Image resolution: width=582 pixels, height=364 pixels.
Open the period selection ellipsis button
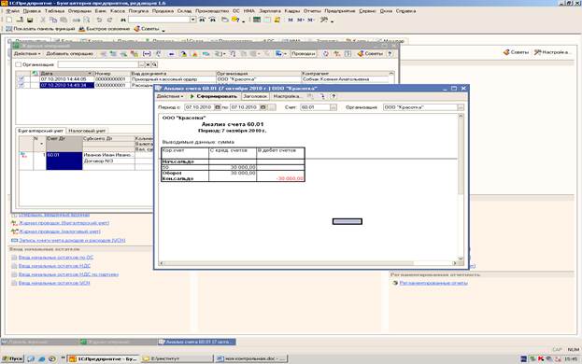click(272, 107)
